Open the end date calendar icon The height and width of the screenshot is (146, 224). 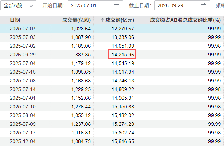[203, 5]
